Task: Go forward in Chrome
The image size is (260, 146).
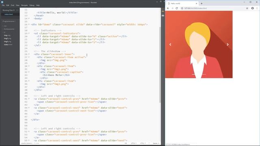Action: [x=172, y=8]
